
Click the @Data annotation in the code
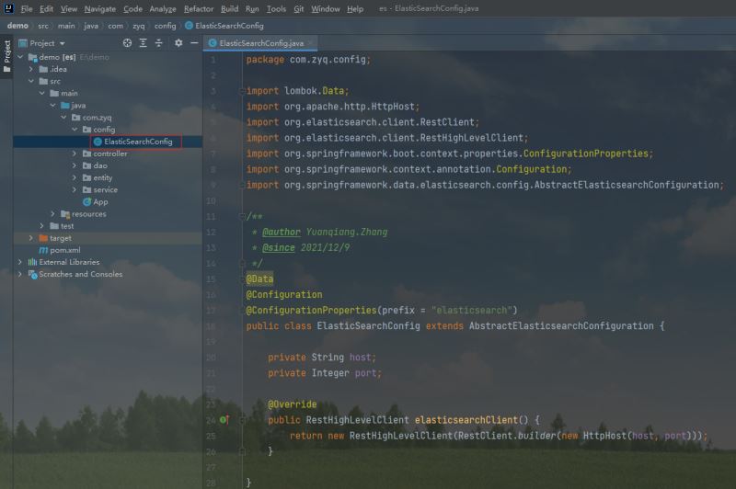click(259, 279)
